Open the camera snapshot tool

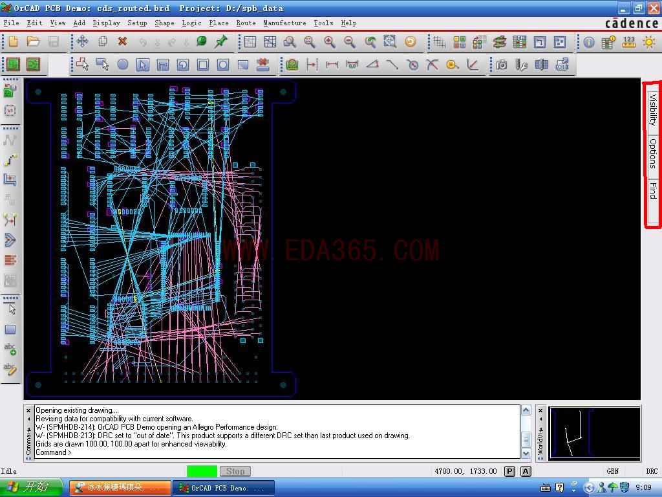tap(502, 65)
